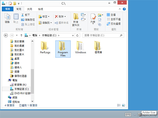Select 儲存的遊戲 in navigation pane
The height and width of the screenshot is (118, 158).
[x=18, y=76]
